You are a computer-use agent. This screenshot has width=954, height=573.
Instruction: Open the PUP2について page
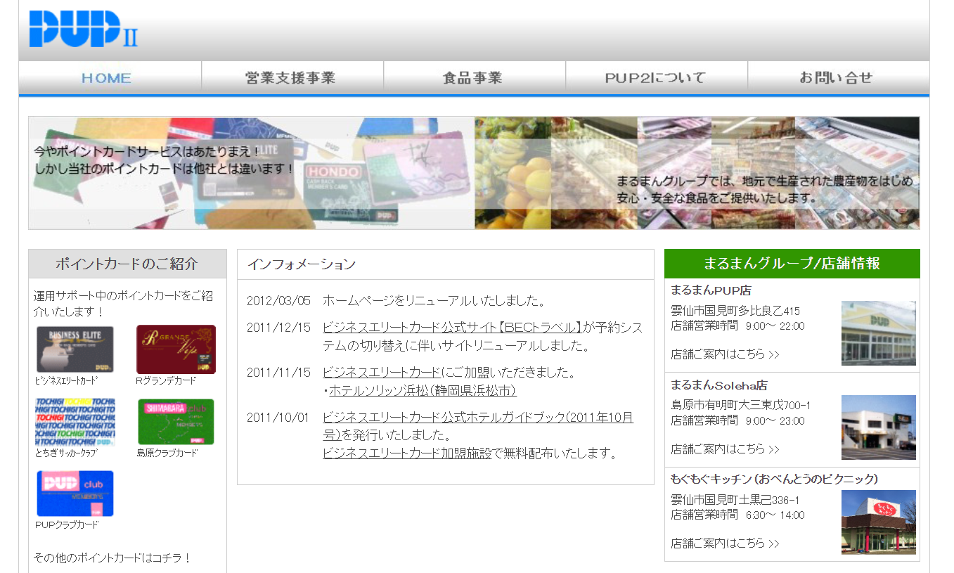tap(656, 77)
